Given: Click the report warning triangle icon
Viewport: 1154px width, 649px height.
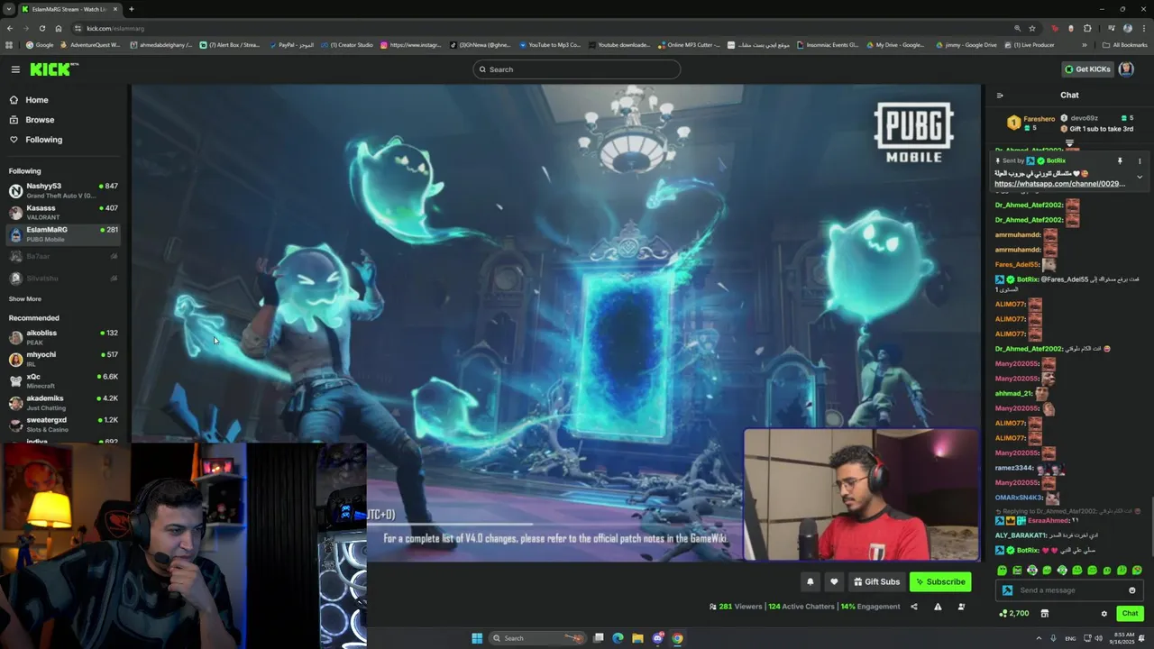Looking at the screenshot, I should (938, 607).
